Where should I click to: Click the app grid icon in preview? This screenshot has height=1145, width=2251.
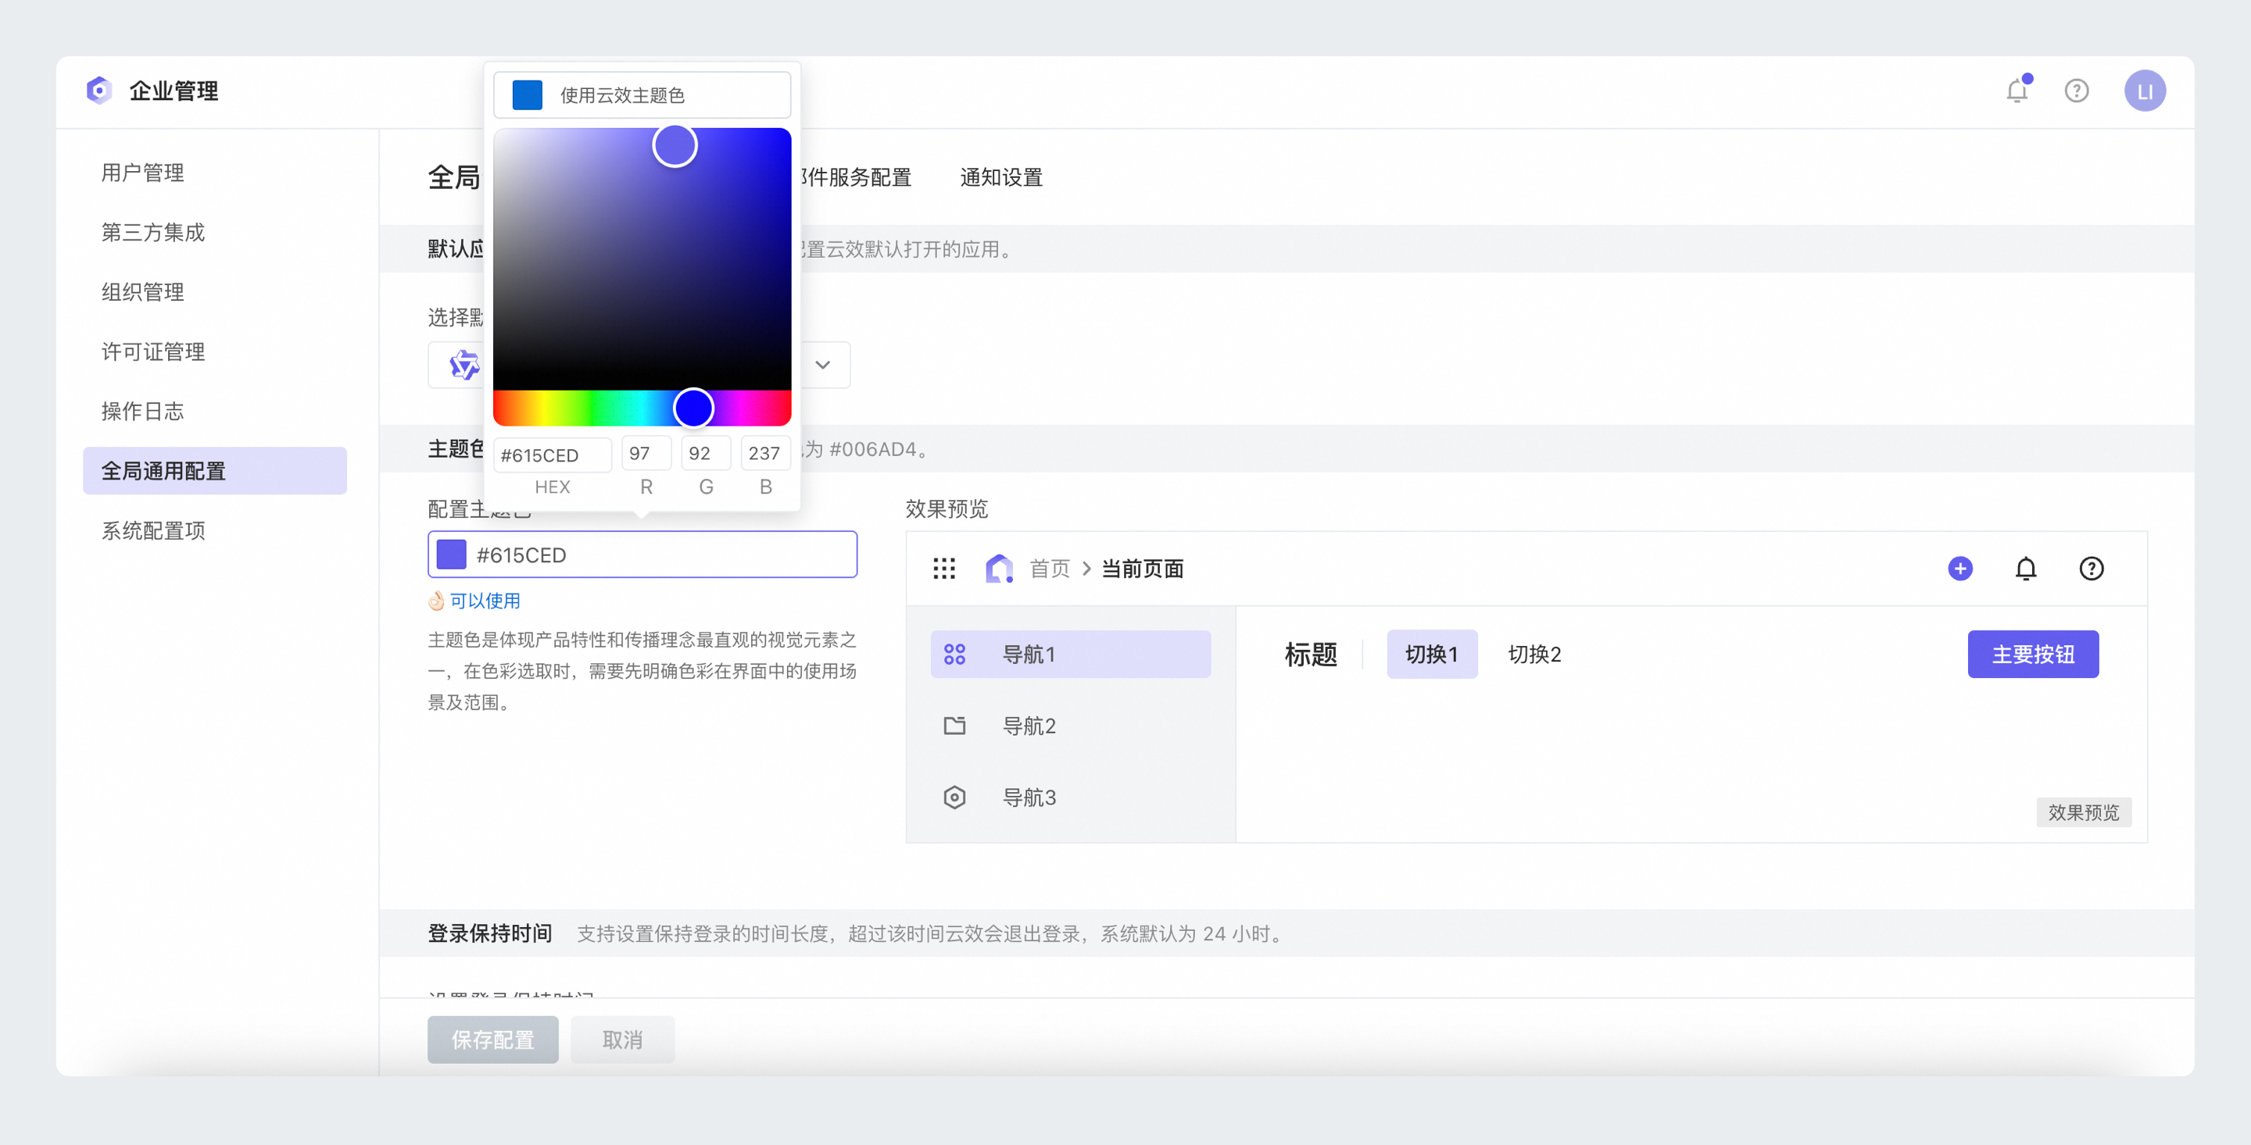coord(943,569)
